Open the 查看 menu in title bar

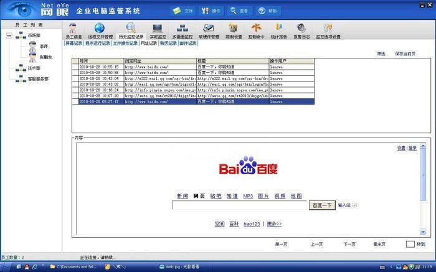tap(239, 11)
